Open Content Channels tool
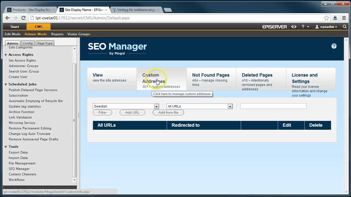This screenshot has height=197, width=351. point(22,174)
